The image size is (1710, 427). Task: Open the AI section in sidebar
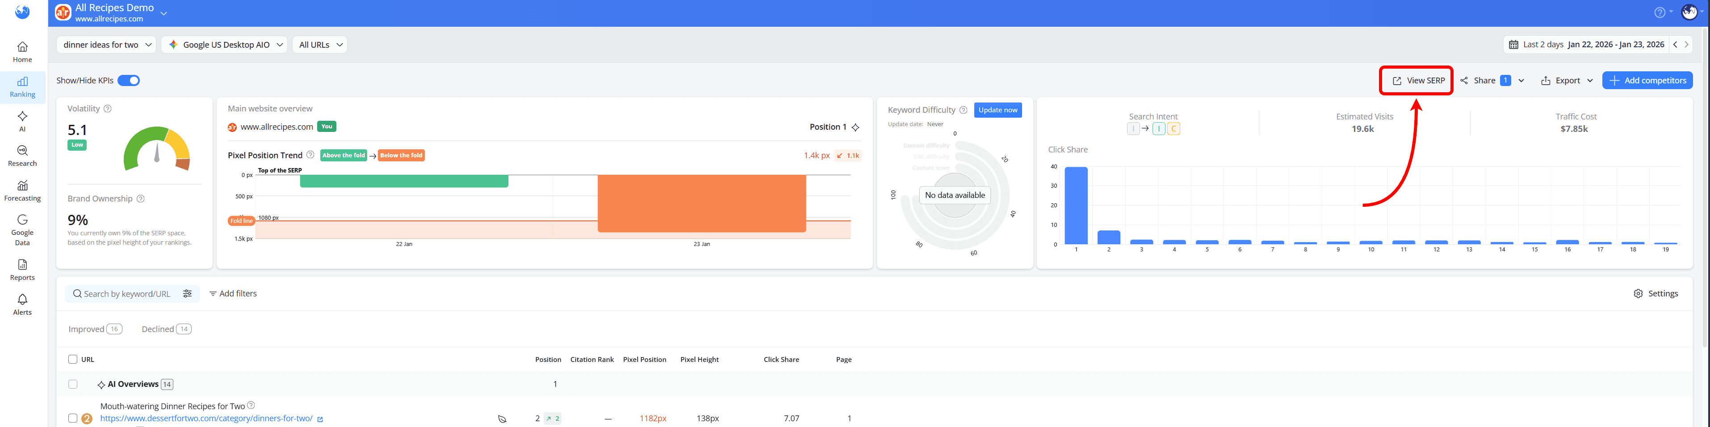(23, 122)
